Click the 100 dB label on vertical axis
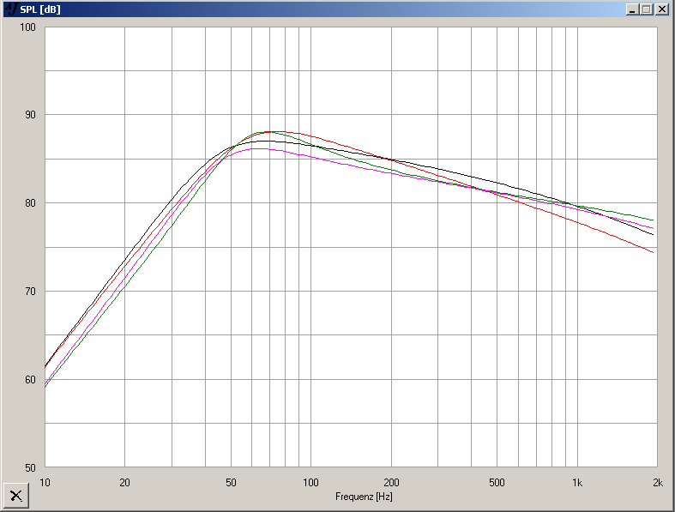Screen dimensions: 675x512 [x=27, y=27]
